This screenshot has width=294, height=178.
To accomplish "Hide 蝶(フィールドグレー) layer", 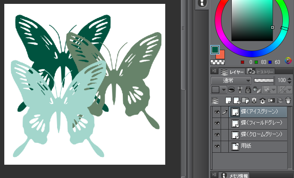I will [217, 123].
